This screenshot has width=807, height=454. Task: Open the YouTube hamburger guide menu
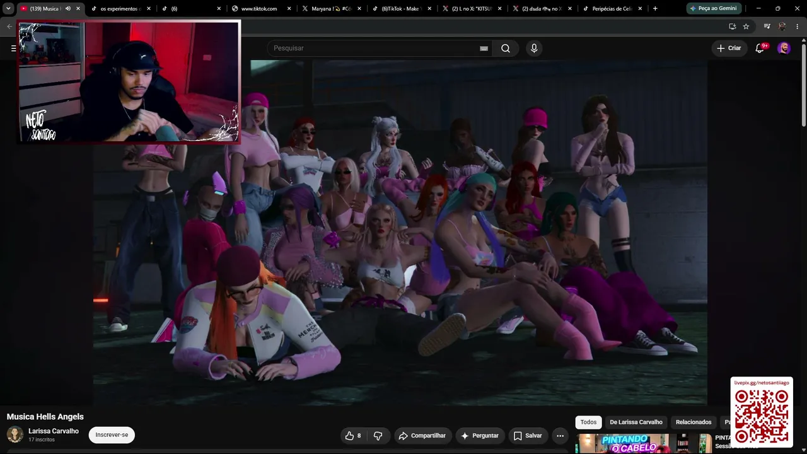point(13,49)
